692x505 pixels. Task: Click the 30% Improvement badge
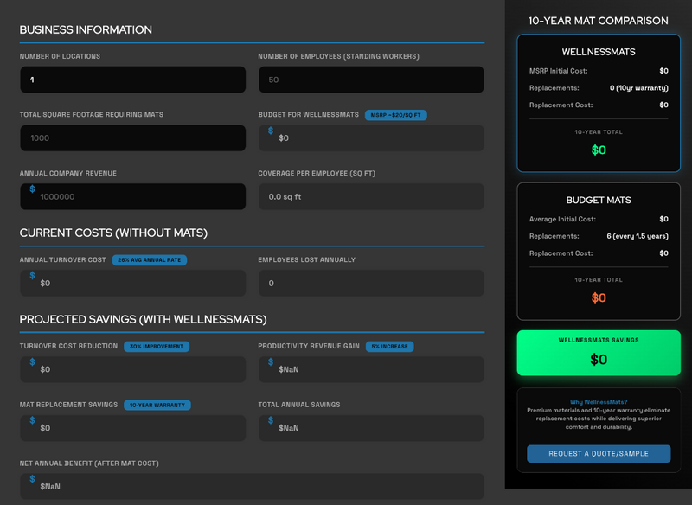157,347
